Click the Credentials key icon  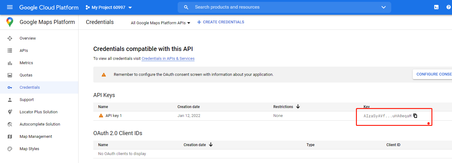pyautogui.click(x=10, y=87)
